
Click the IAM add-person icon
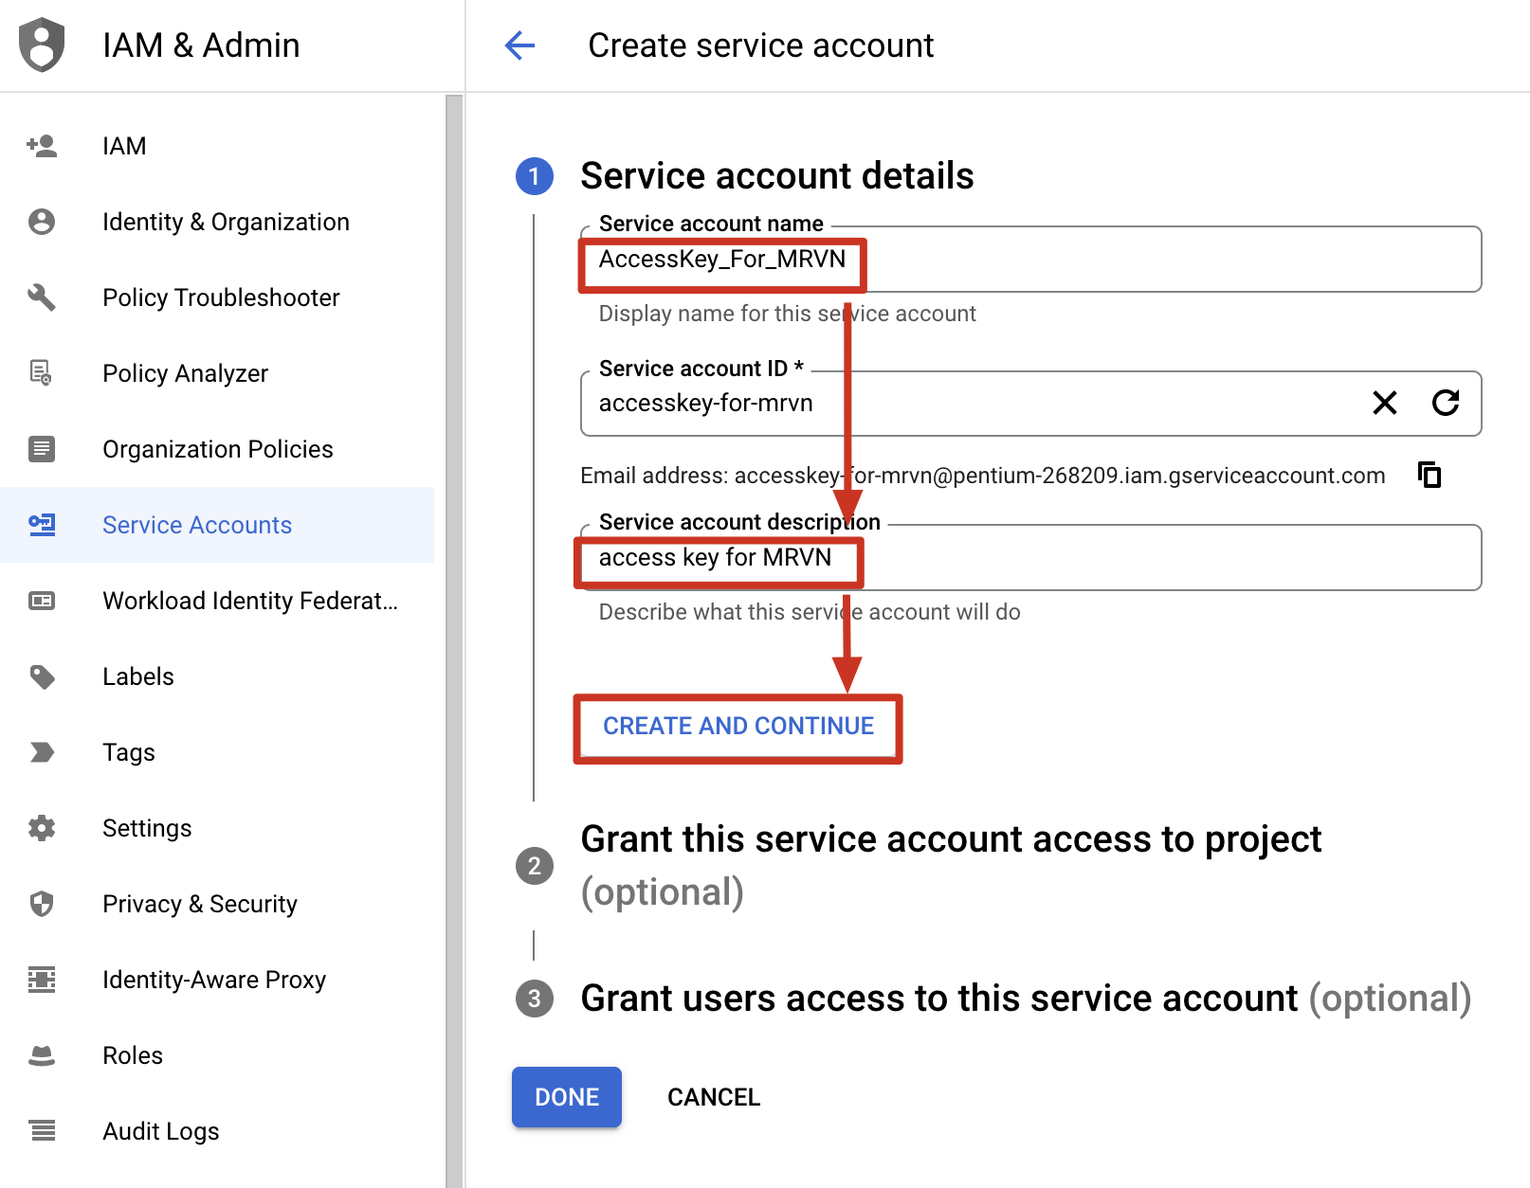point(42,146)
